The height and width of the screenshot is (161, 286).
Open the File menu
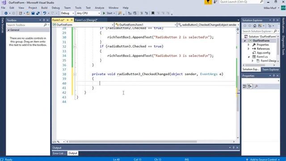click(3, 8)
